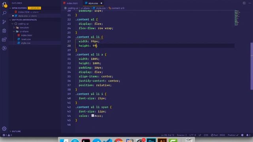Click the Split Editor icon
Viewport: 253px width, 142px height.
tap(244, 3)
